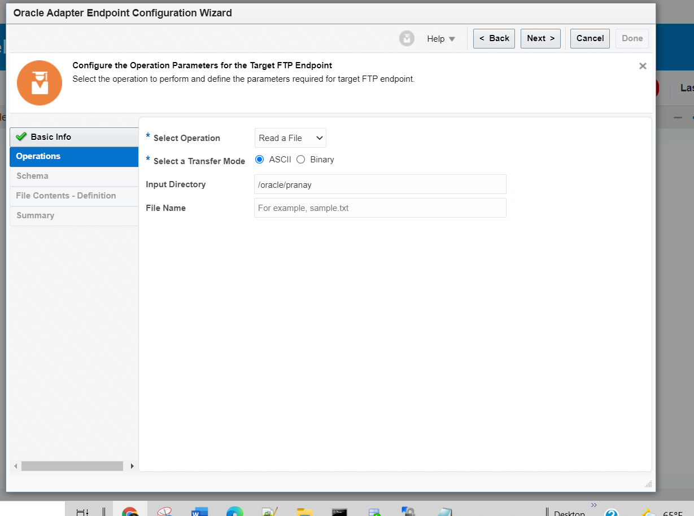This screenshot has height=516, width=694.
Task: Open File Explorer from the taskbar
Action: pyautogui.click(x=304, y=512)
